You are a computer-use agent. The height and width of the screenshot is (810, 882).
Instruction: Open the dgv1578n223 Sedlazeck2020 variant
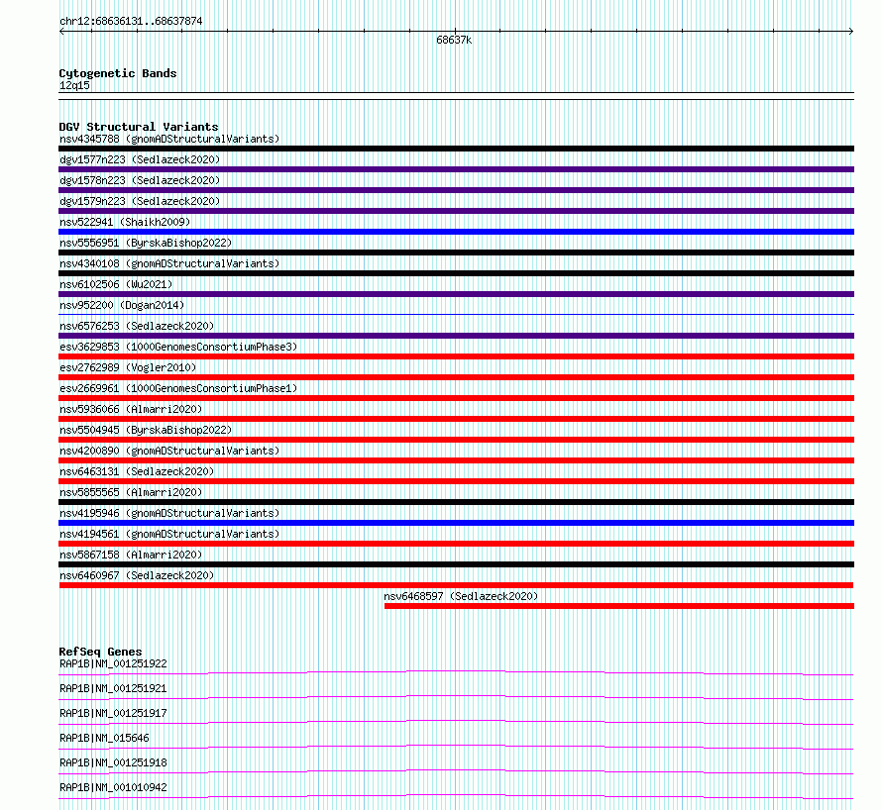pos(140,180)
